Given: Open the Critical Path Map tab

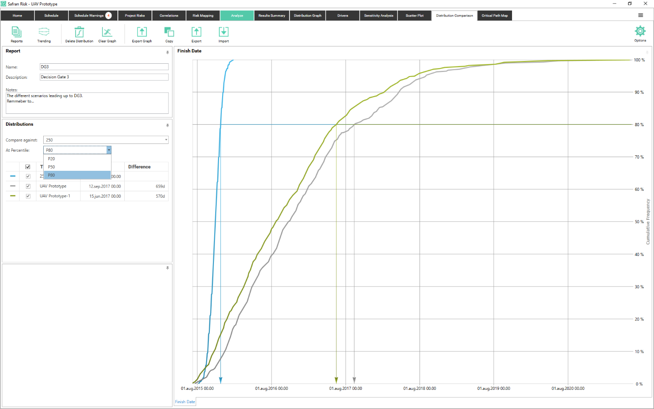Looking at the screenshot, I should (495, 15).
